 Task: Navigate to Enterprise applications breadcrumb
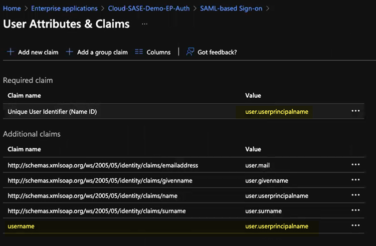[x=64, y=9]
